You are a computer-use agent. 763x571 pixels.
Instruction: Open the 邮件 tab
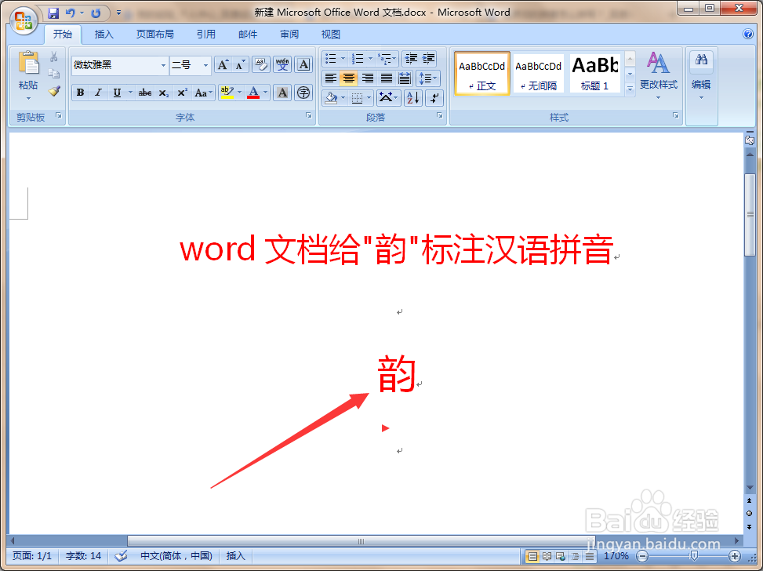pos(248,34)
